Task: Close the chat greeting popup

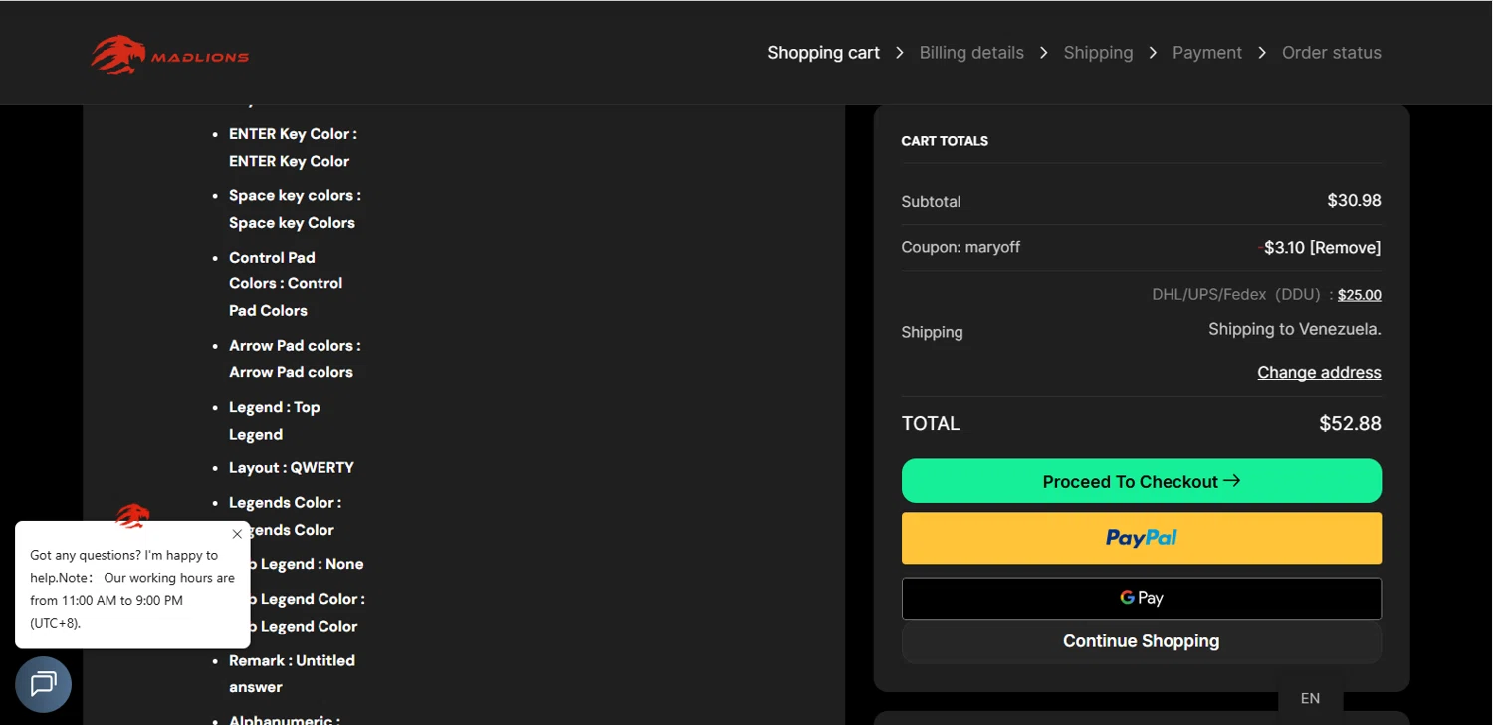Action: (x=237, y=534)
